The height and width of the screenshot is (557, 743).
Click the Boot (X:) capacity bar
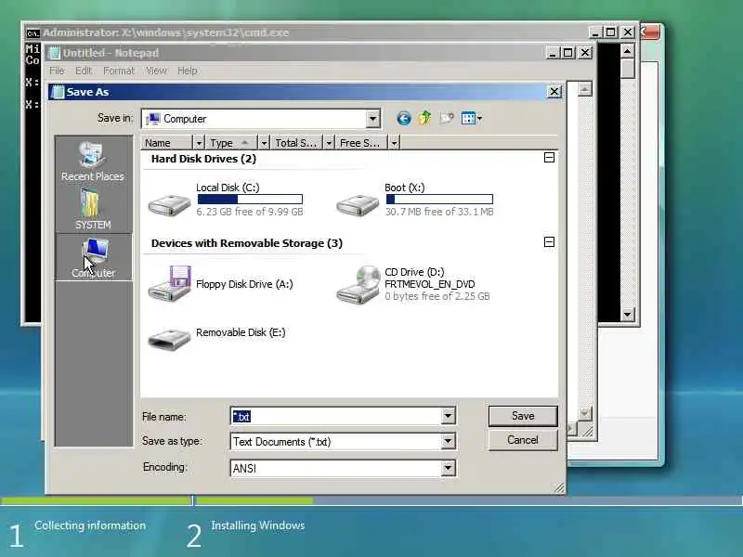click(x=439, y=200)
